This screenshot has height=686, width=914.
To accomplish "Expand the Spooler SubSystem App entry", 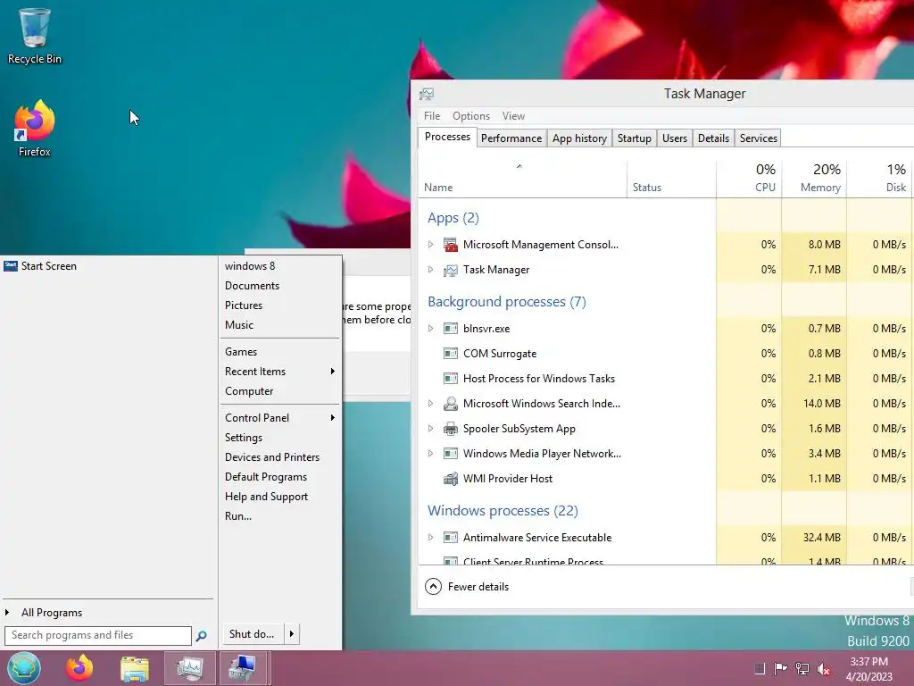I will click(431, 429).
